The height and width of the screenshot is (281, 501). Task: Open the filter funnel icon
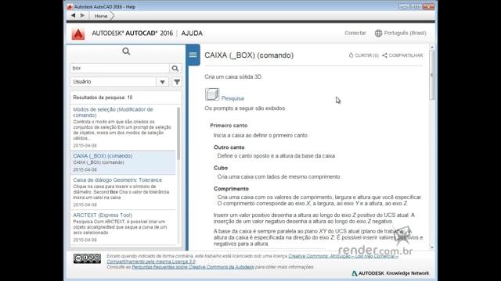tap(177, 82)
